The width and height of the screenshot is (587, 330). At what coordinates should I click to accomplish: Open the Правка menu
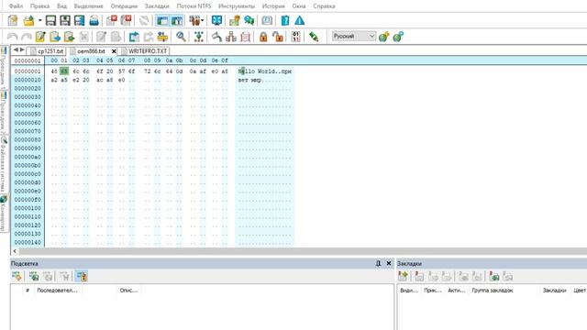(39, 6)
